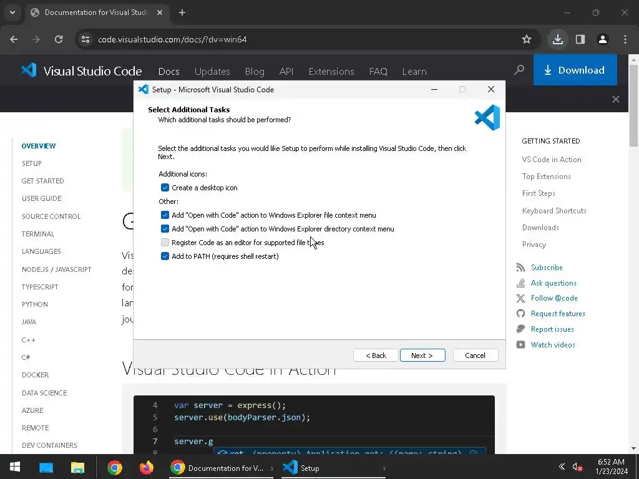This screenshot has width=639, height=479.
Task: Check Register Code as an editor checkbox
Action: [x=165, y=243]
